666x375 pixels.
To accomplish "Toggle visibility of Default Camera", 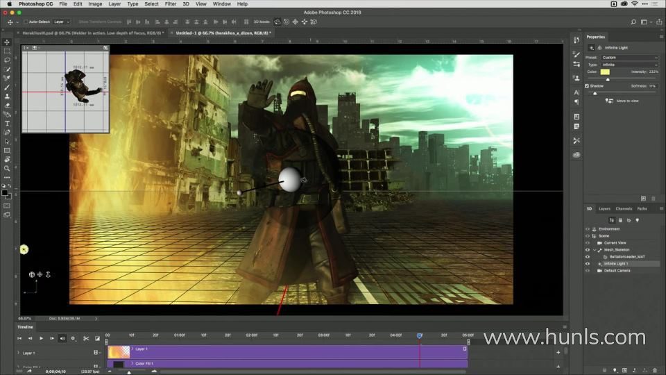I will [588, 270].
